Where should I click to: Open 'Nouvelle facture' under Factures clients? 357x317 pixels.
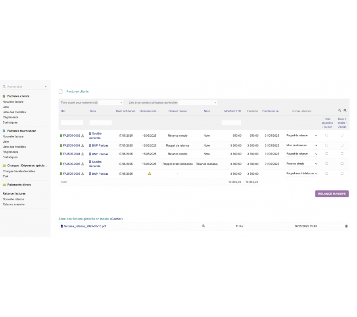click(13, 102)
